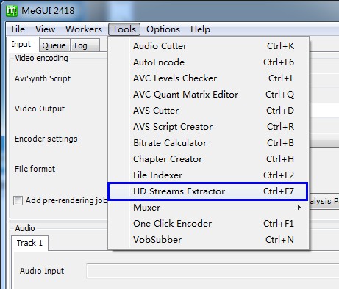The image size is (339, 289).
Task: Switch to the Log tab
Action: click(x=81, y=45)
